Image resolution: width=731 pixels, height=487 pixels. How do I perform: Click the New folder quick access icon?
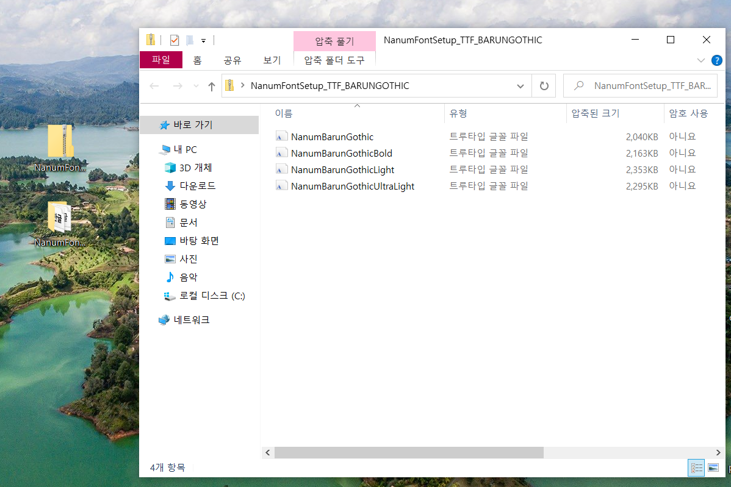(x=190, y=40)
